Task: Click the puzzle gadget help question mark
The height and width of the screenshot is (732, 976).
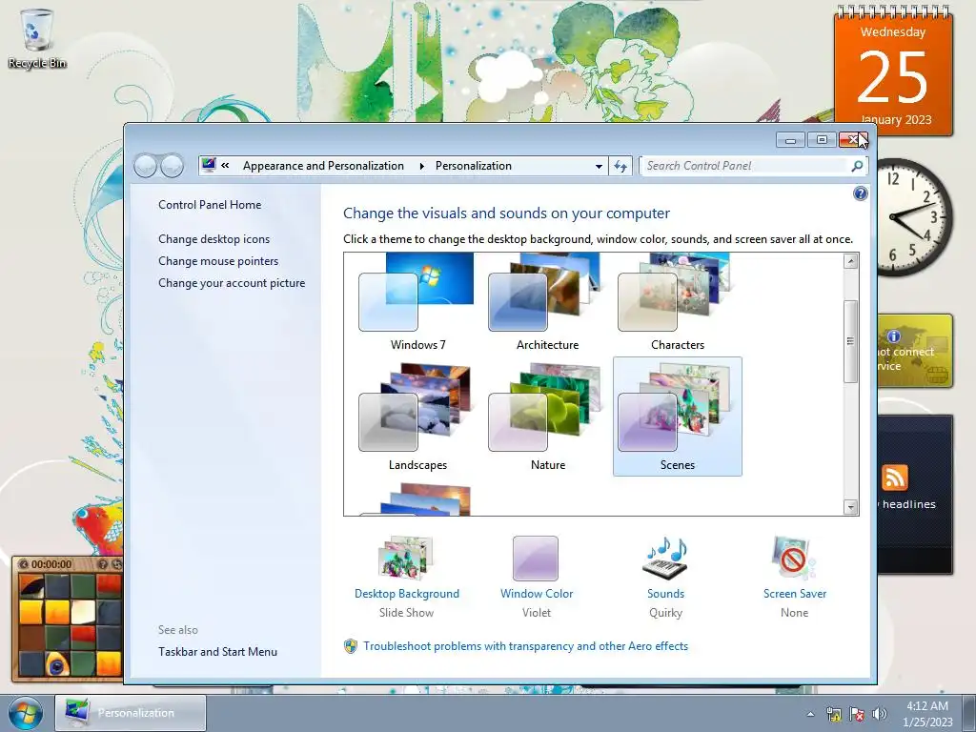Action: [x=103, y=564]
